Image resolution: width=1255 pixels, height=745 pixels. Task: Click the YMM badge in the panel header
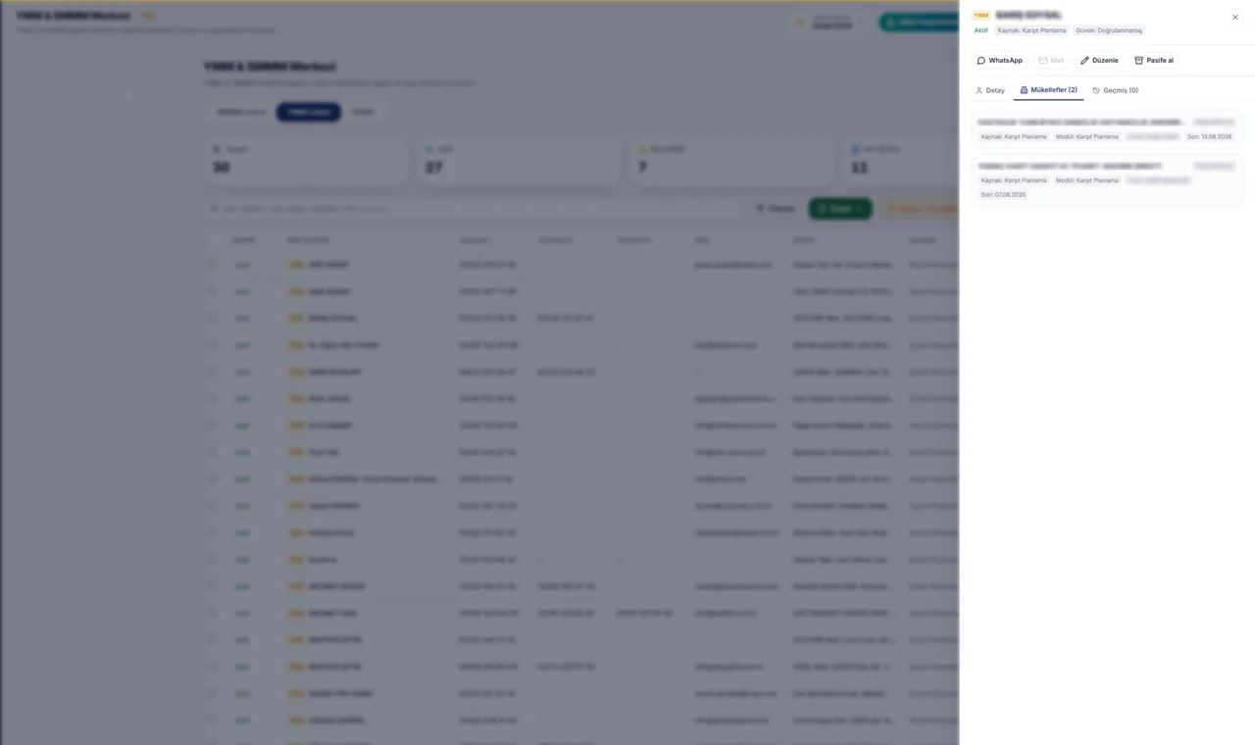pyautogui.click(x=981, y=16)
